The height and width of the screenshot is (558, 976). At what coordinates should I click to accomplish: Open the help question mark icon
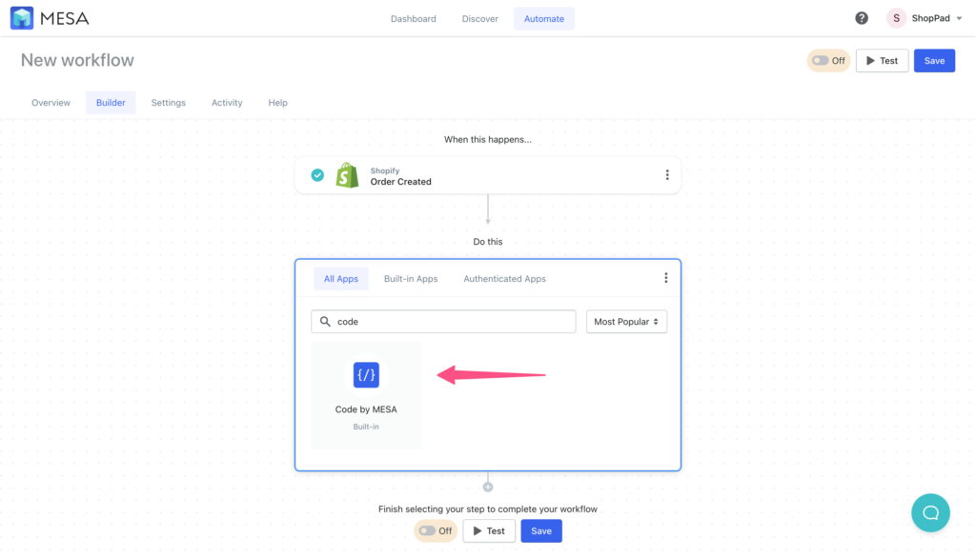coord(861,17)
